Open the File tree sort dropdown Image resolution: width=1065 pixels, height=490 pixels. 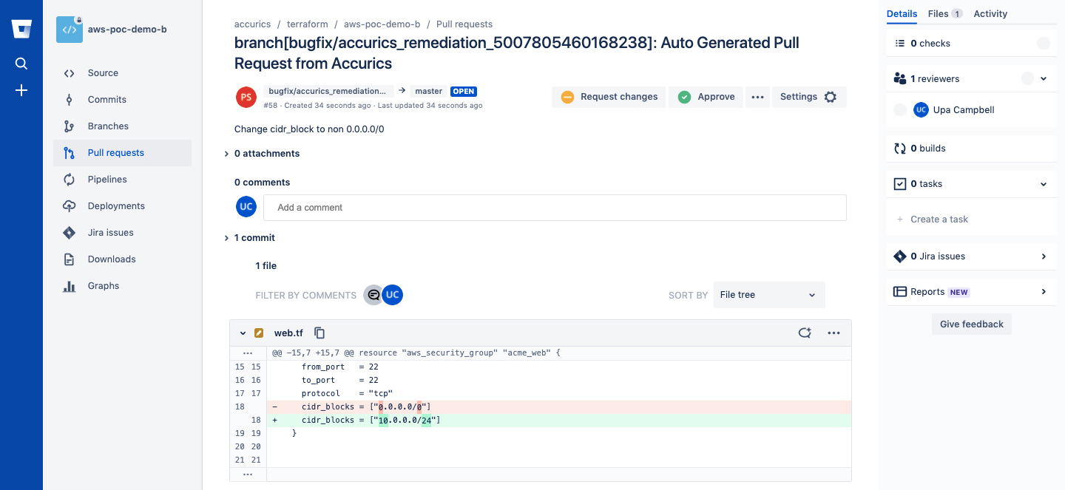point(768,295)
